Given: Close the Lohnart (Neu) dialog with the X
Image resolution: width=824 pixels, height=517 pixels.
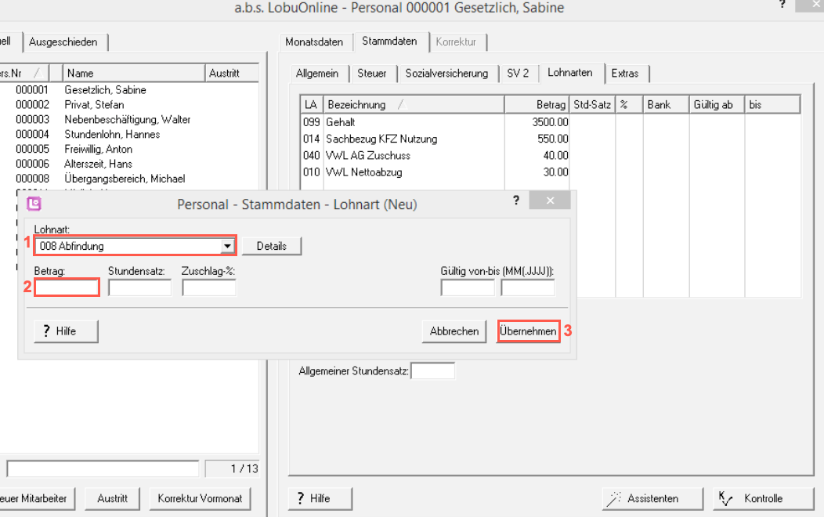Looking at the screenshot, I should click(550, 201).
